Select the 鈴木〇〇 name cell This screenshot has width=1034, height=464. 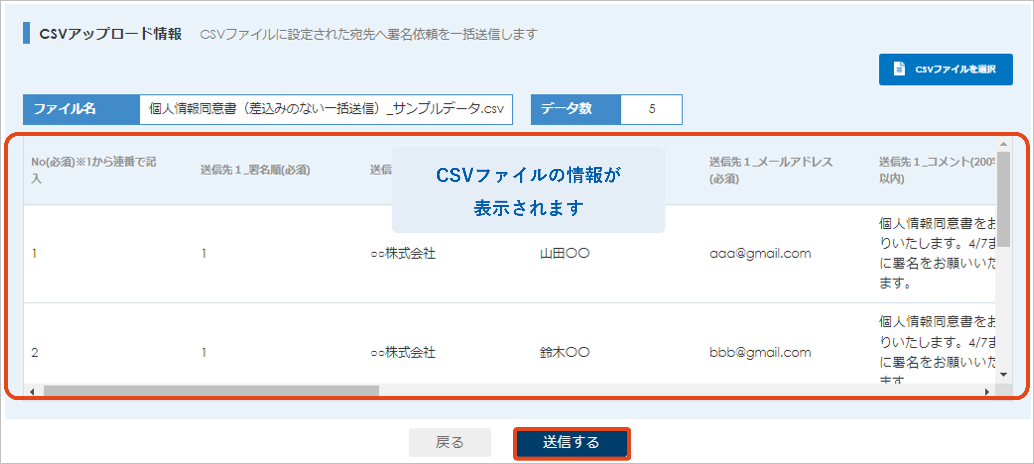(564, 352)
